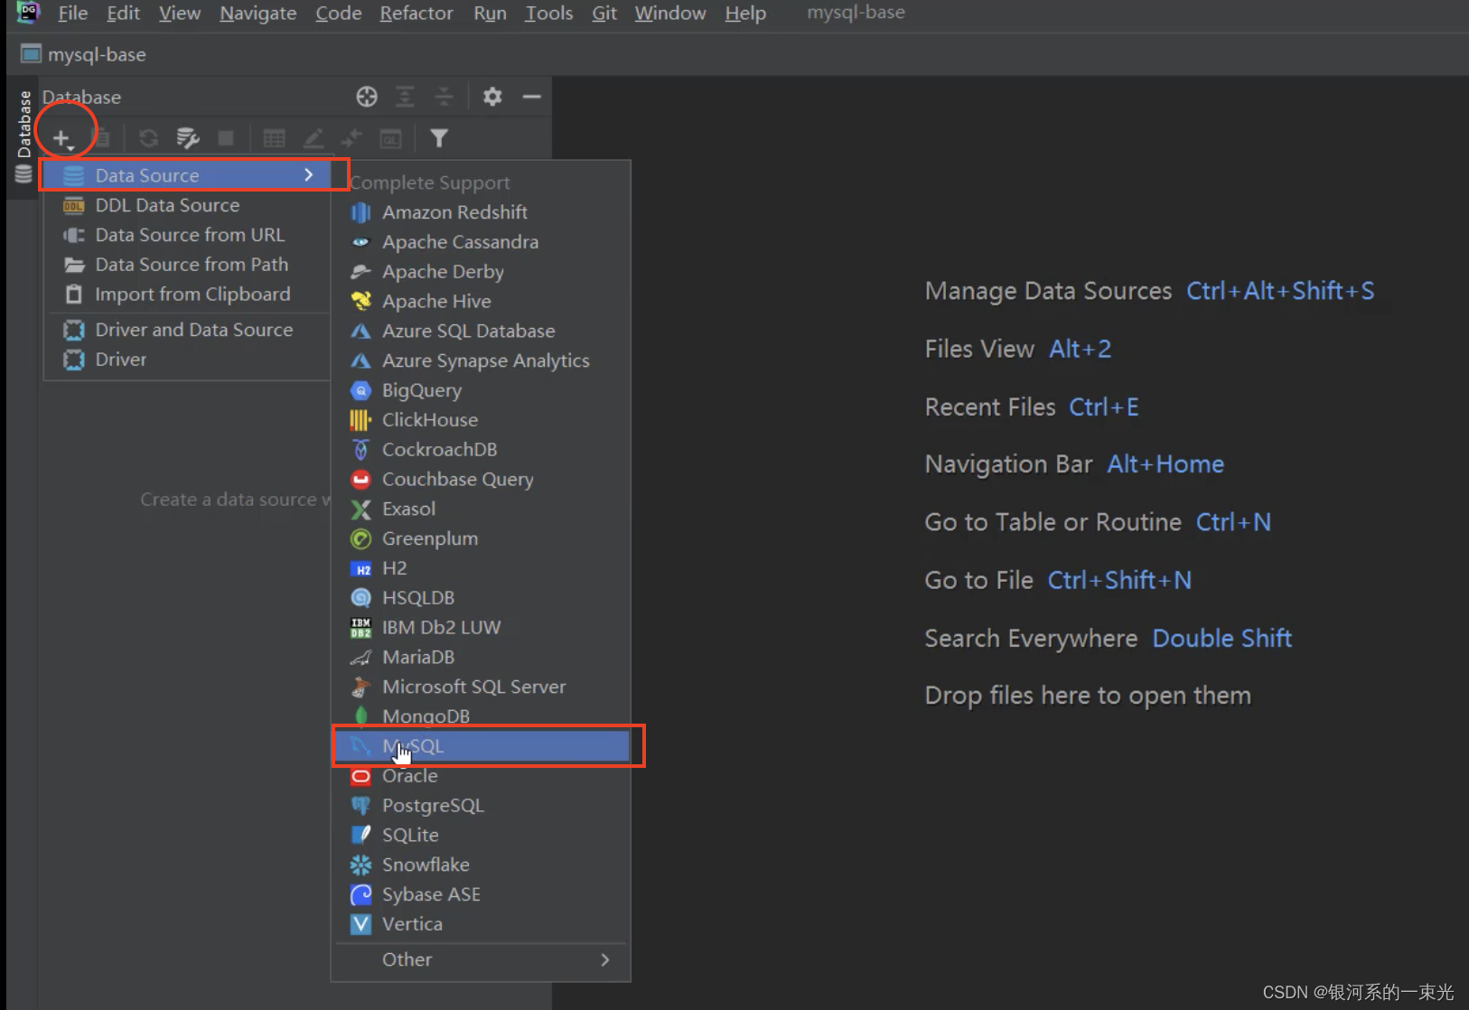Expand the Data Source submenu item

[x=188, y=175]
